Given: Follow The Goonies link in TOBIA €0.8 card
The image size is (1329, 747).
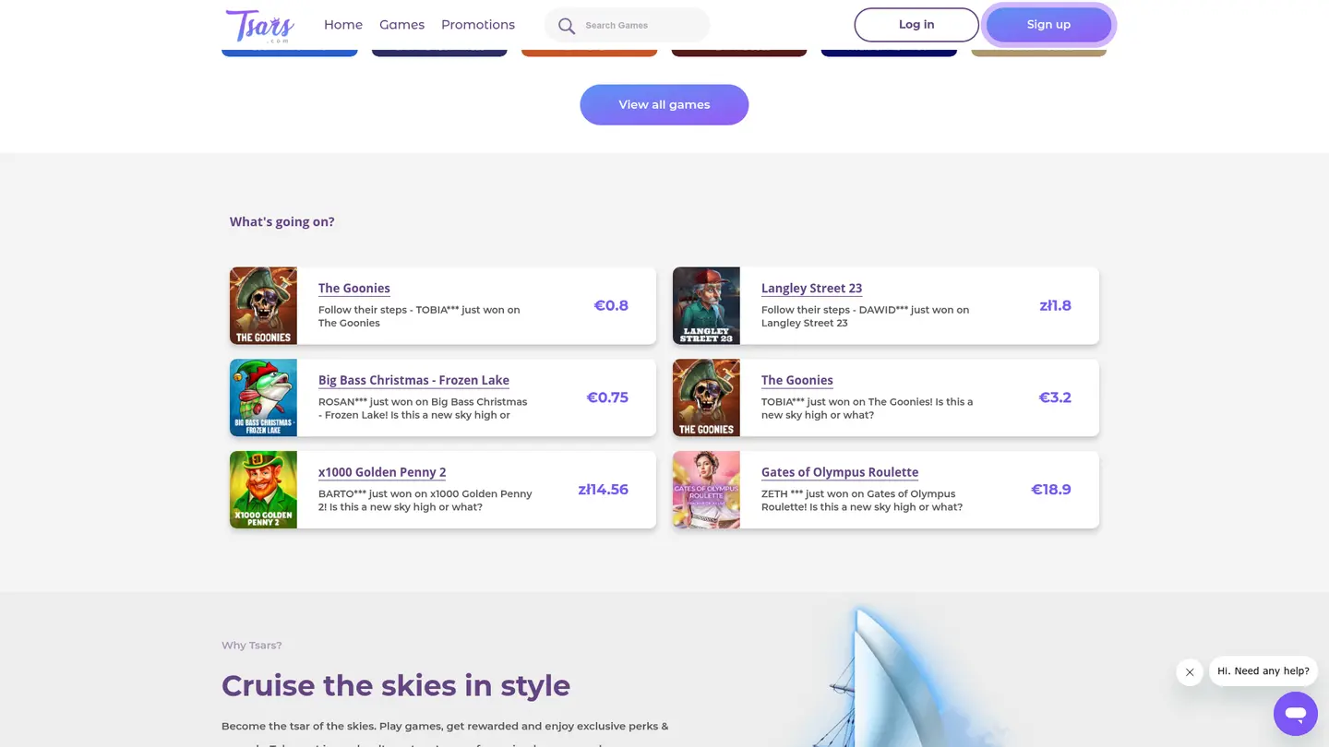Looking at the screenshot, I should coord(354,289).
